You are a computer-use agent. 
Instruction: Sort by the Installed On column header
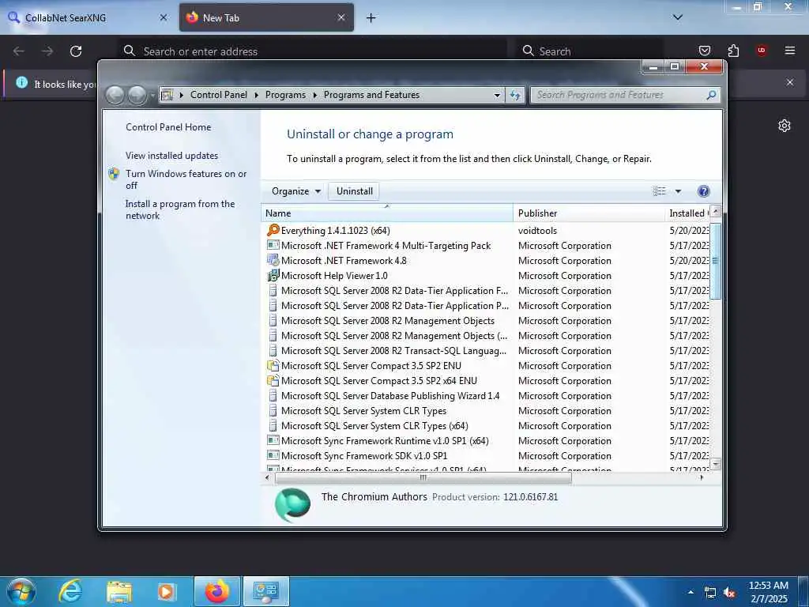coord(687,213)
